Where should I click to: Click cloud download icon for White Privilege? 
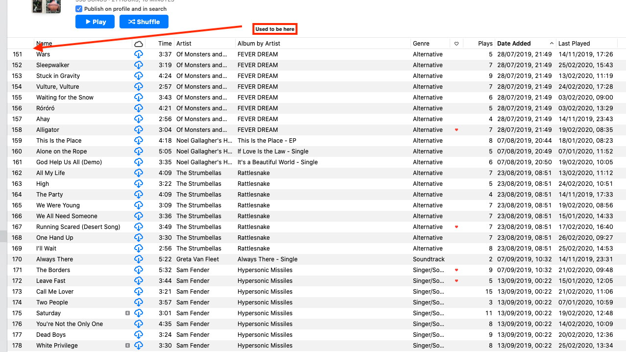pyautogui.click(x=139, y=346)
